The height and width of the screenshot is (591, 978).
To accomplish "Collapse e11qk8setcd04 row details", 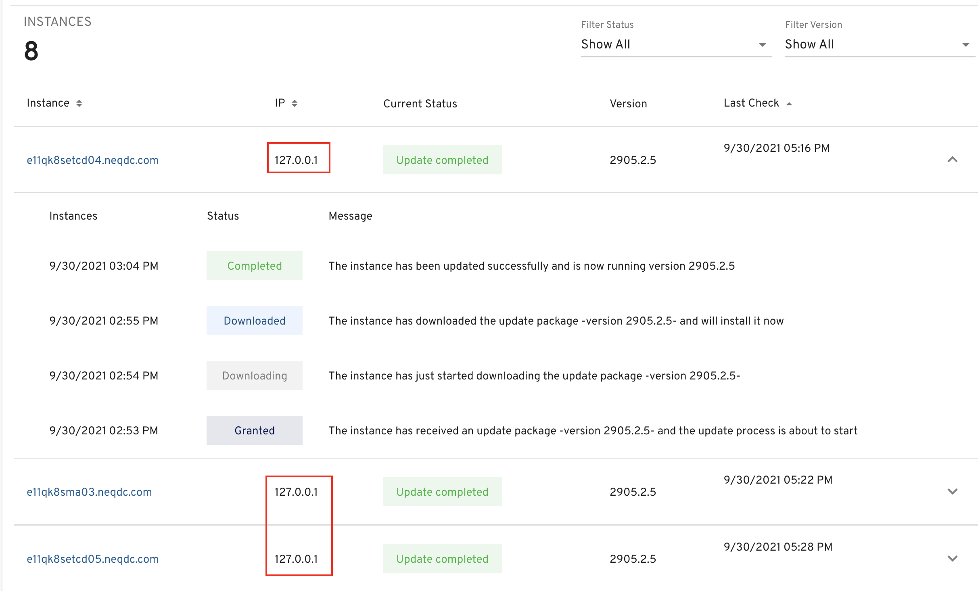I will tap(952, 159).
